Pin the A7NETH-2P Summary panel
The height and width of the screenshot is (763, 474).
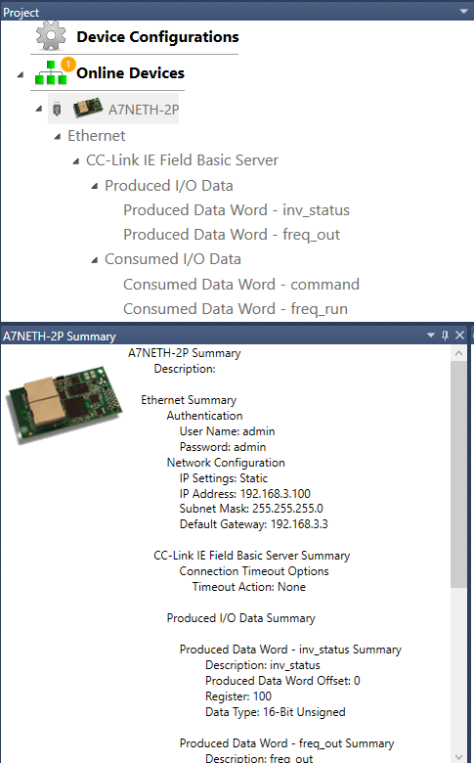pos(445,336)
